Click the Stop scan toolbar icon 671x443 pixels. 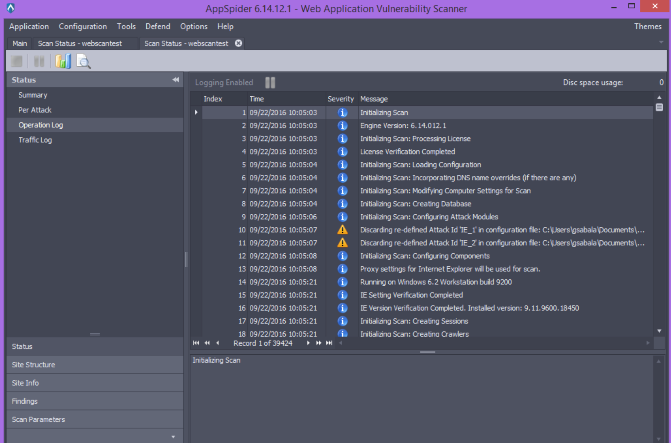(x=17, y=61)
